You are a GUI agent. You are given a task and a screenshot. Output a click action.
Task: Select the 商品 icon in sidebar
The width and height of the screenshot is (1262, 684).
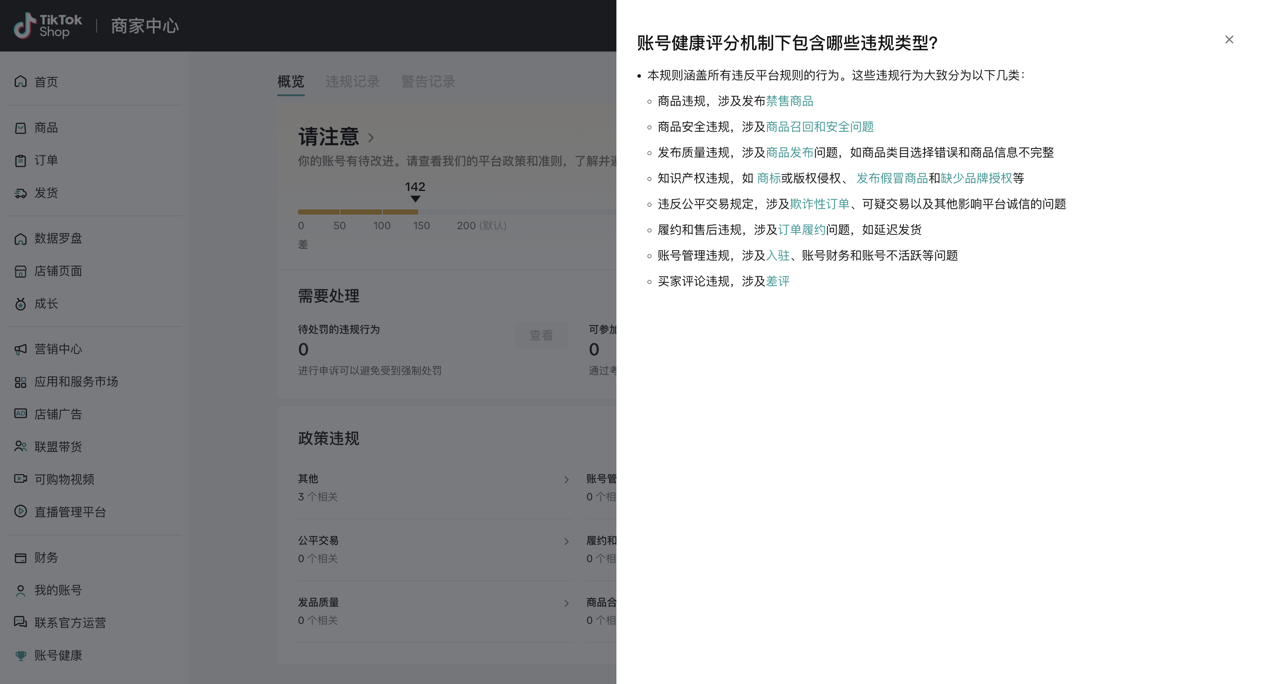click(x=21, y=128)
